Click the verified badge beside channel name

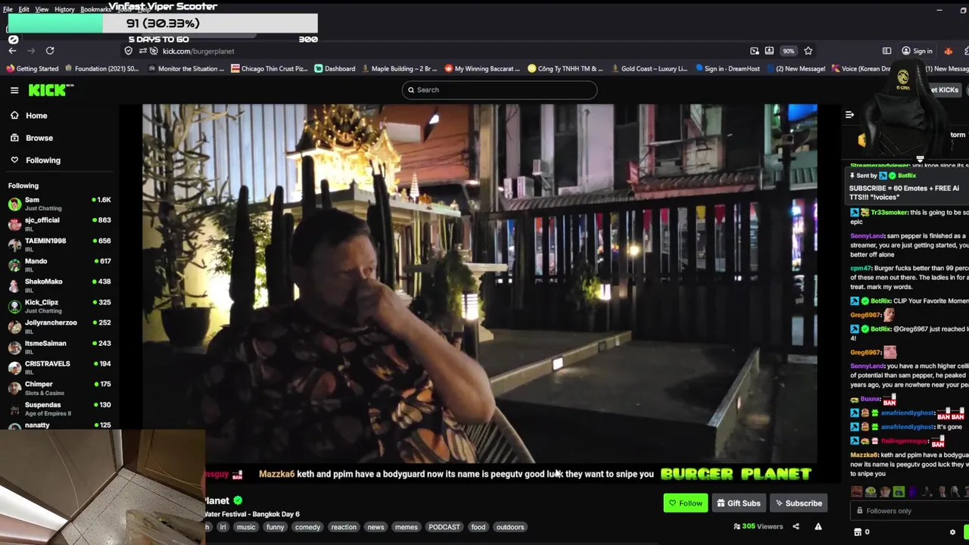pos(238,500)
